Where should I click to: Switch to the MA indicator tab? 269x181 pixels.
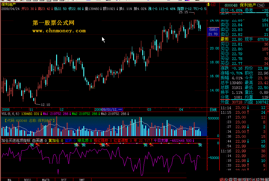click(x=10, y=180)
